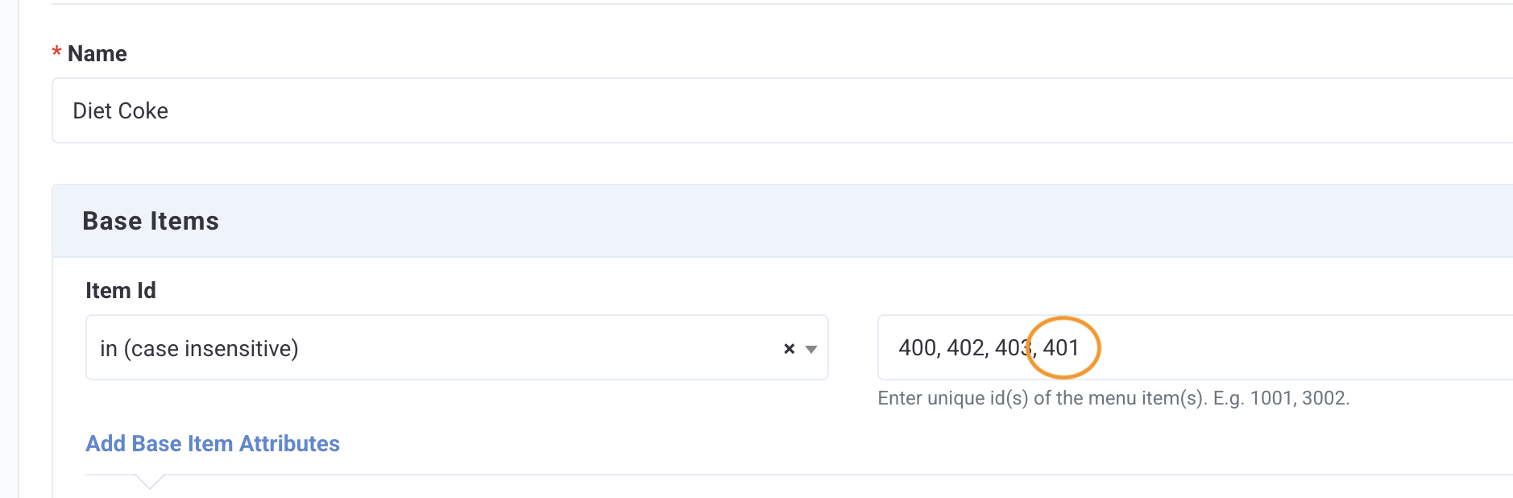The image size is (1513, 498).
Task: Click the red required asterisk beside Name
Action: pos(56,53)
